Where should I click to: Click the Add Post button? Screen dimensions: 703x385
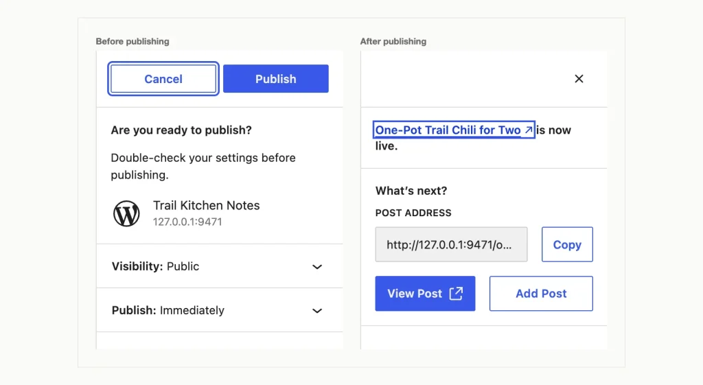pos(541,294)
